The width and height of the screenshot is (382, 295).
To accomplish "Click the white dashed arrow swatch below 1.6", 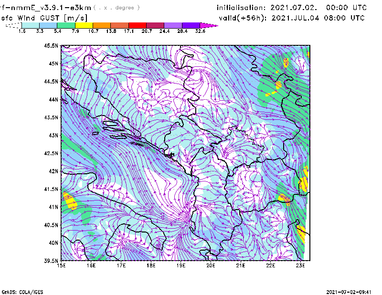I will [13, 25].
